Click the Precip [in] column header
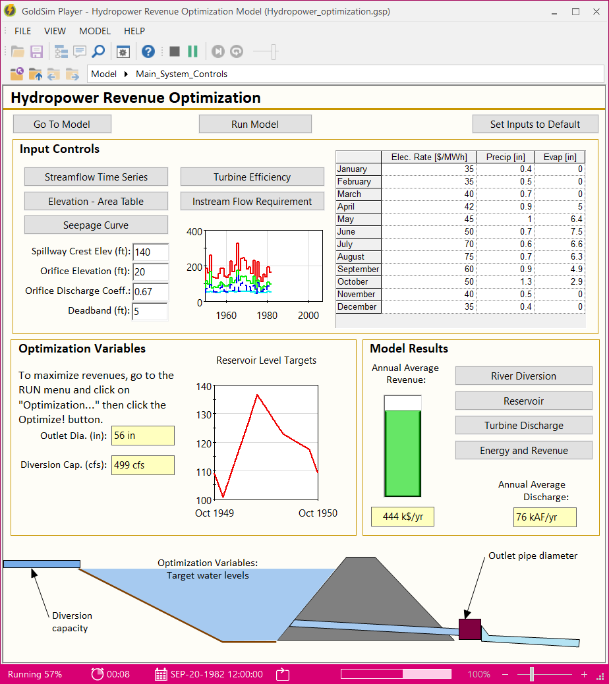This screenshot has width=609, height=684. pos(505,157)
